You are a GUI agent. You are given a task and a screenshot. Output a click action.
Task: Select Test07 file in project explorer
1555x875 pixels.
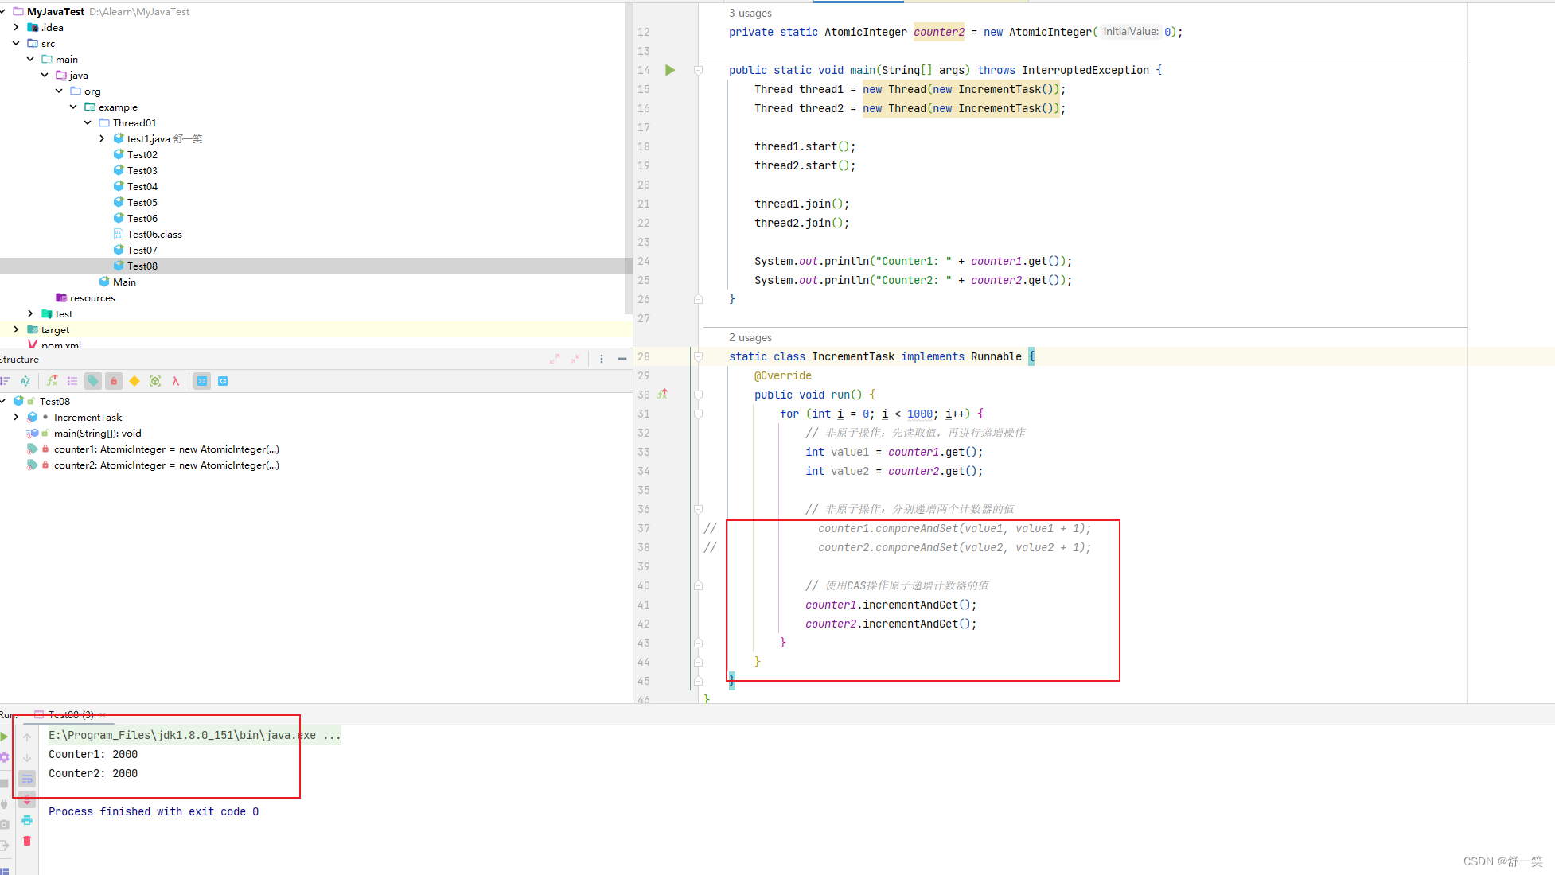[142, 250]
